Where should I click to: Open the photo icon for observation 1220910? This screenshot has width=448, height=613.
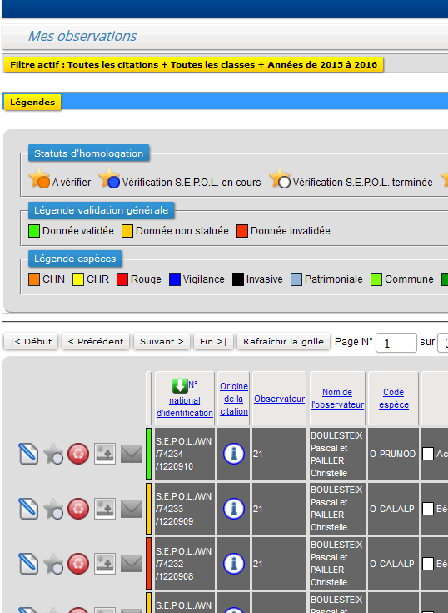tap(105, 454)
